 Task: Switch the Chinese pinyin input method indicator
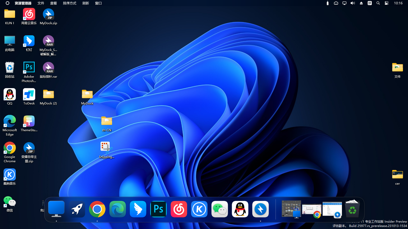369,3
